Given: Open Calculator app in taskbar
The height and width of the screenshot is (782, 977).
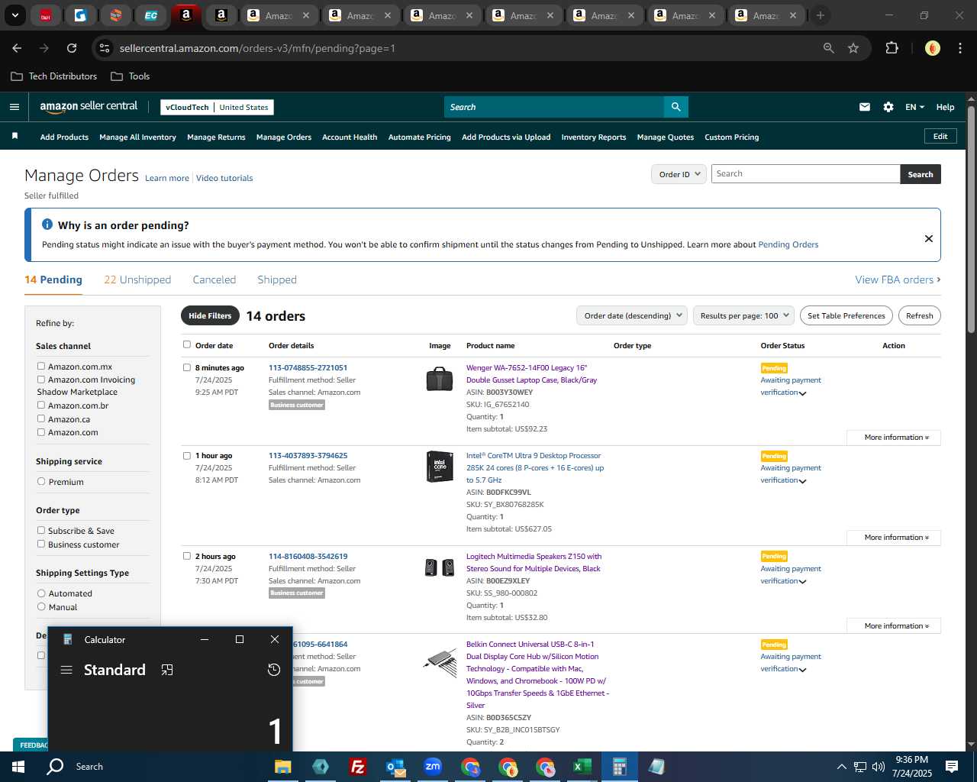Looking at the screenshot, I should tap(620, 767).
